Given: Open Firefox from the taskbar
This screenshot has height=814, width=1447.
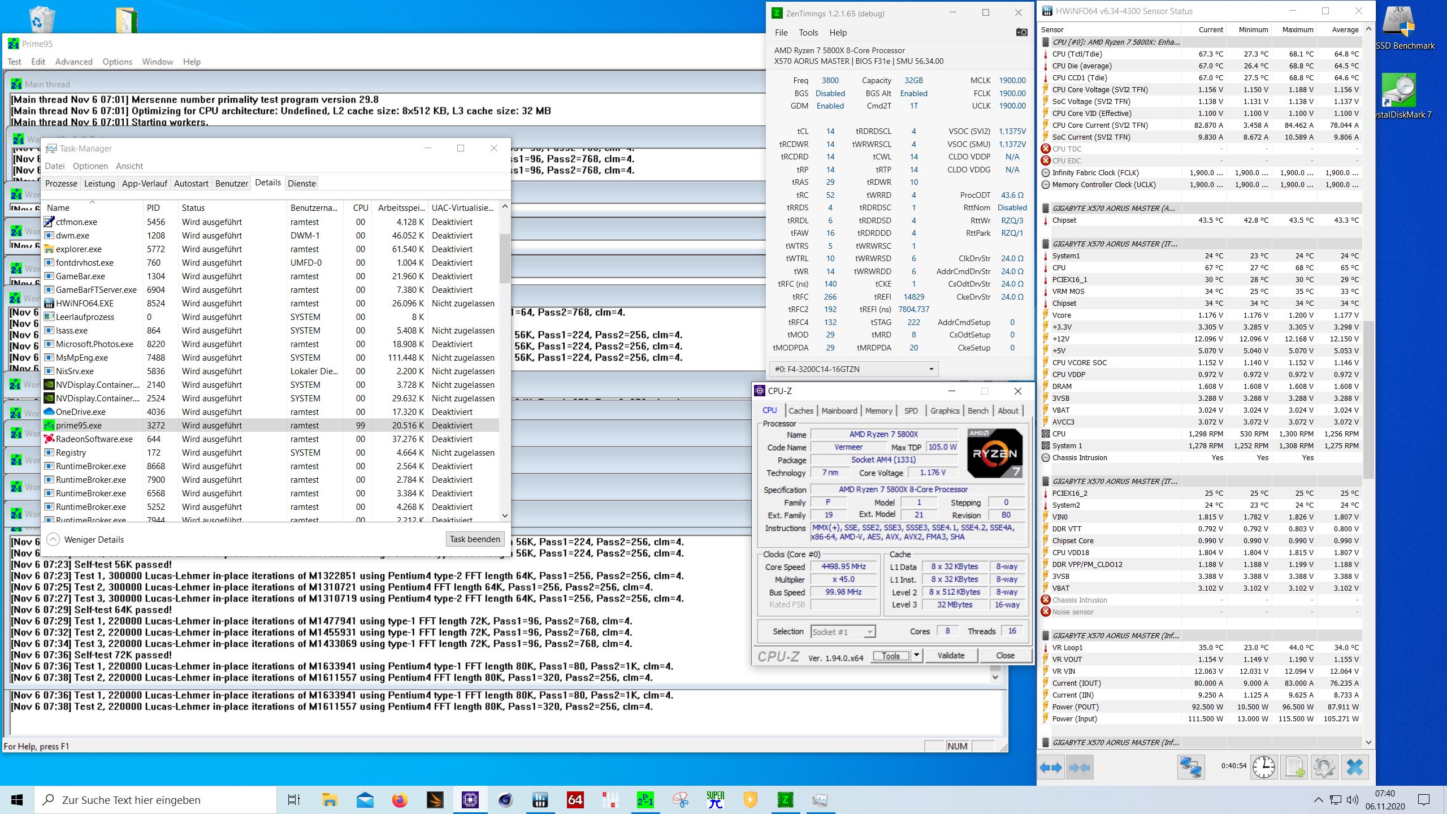Looking at the screenshot, I should pos(400,800).
